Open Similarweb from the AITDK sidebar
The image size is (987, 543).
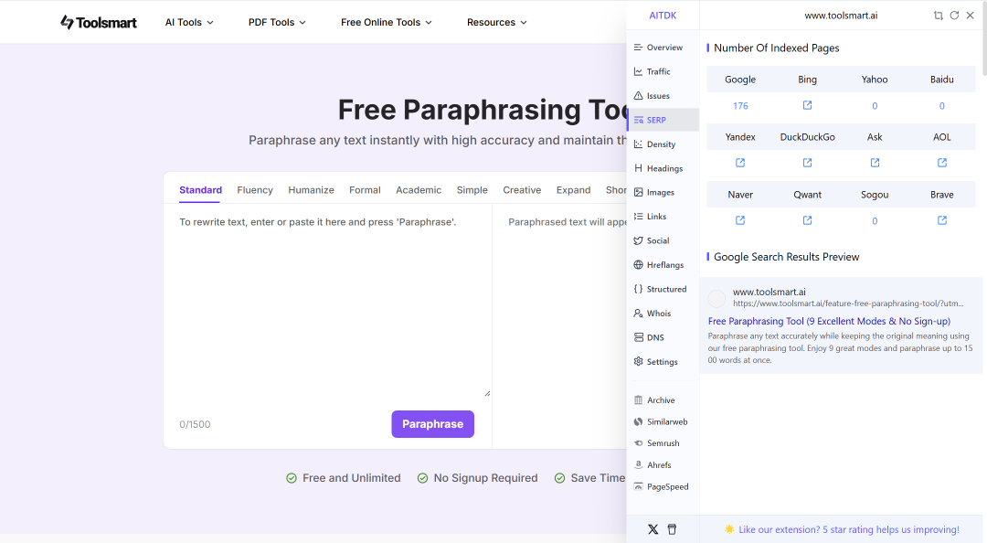tap(663, 421)
